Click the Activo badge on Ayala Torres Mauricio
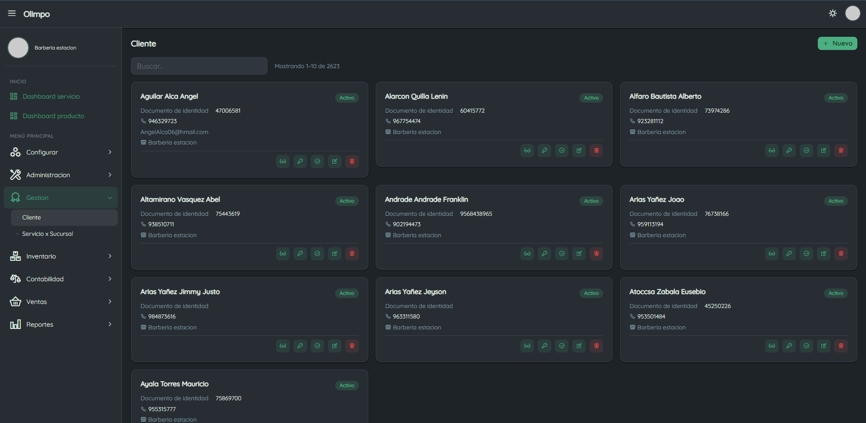The image size is (866, 423). (347, 385)
